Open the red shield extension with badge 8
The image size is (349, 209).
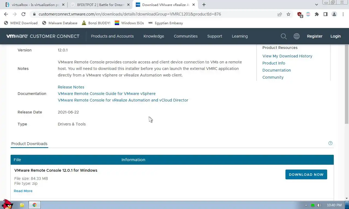point(300,14)
